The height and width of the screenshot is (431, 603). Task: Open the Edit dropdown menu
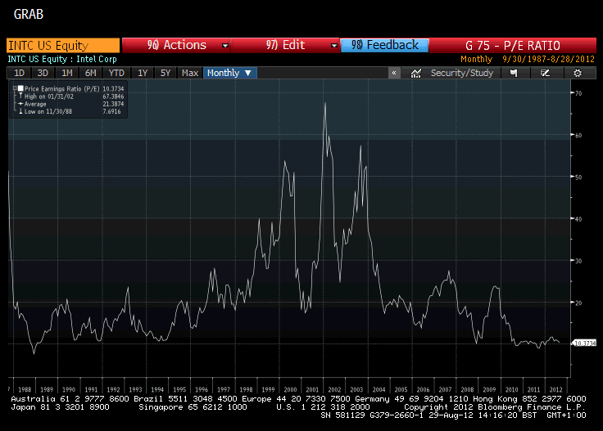(x=285, y=45)
